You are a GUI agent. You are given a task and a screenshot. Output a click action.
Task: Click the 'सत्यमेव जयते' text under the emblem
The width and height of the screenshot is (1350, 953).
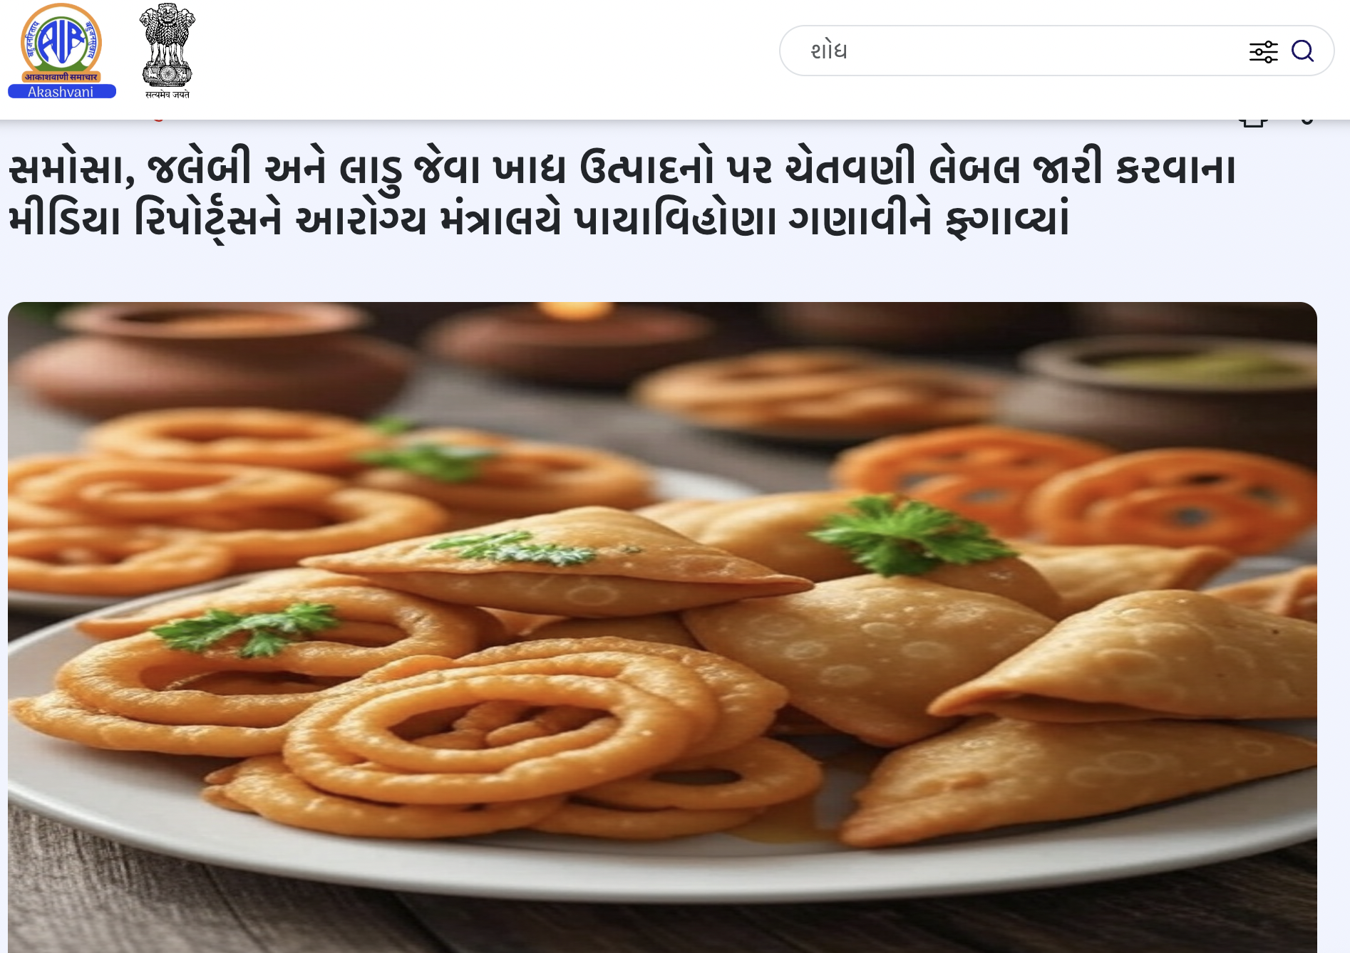[168, 94]
